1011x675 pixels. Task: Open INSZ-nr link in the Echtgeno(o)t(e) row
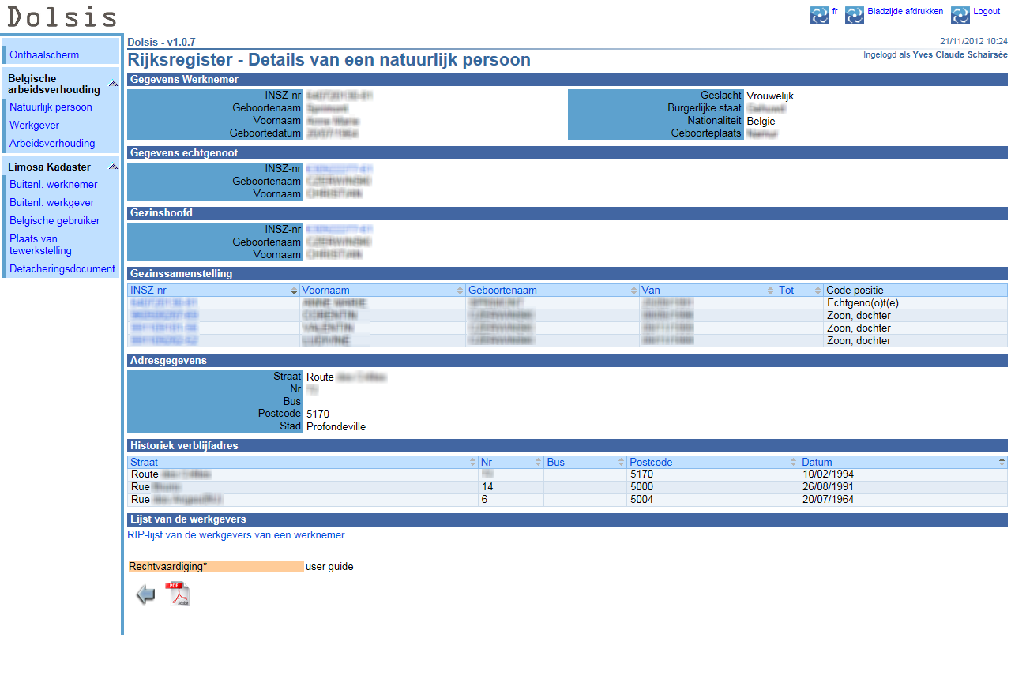(163, 303)
